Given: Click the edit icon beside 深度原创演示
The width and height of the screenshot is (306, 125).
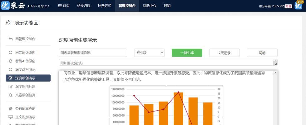Looking at the screenshot, I should tap(11, 78).
